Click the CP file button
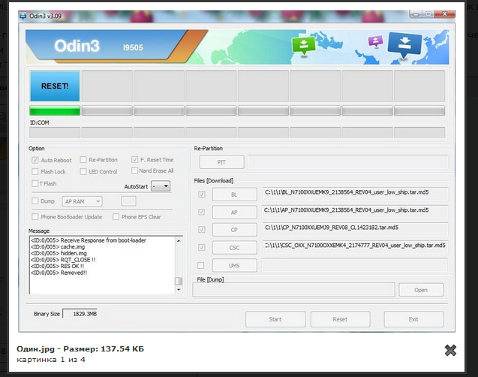The image size is (478, 377). (234, 230)
